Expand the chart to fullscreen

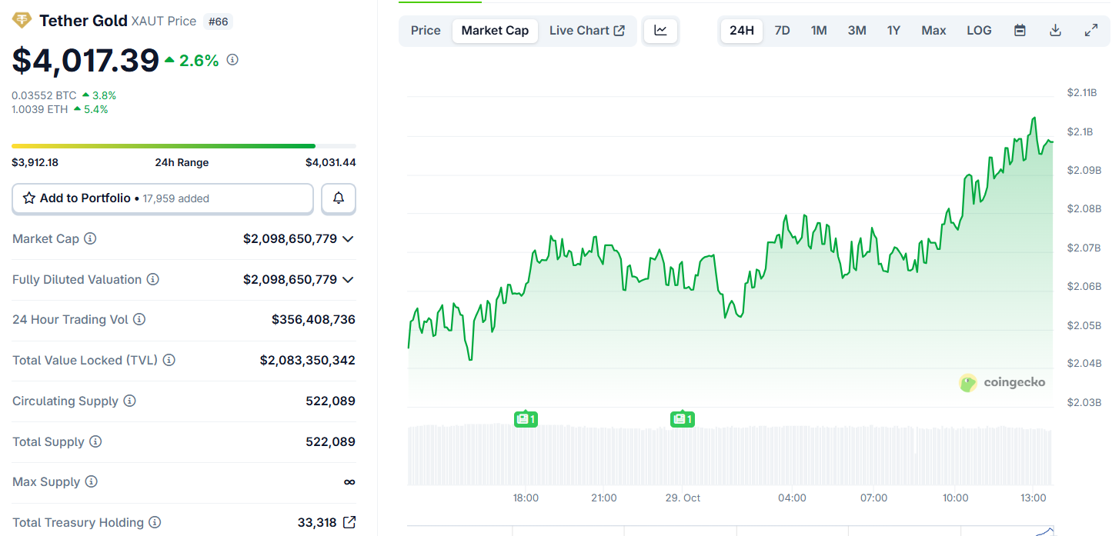point(1090,30)
